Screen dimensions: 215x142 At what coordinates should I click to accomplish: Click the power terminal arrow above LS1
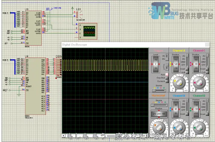point(73,8)
